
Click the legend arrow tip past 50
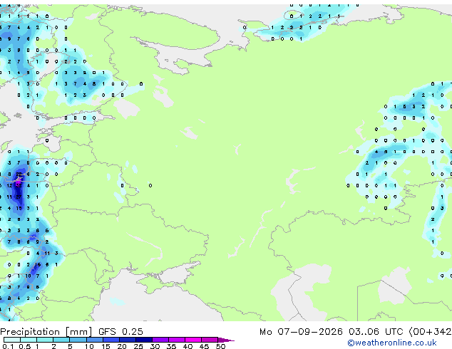(226, 340)
